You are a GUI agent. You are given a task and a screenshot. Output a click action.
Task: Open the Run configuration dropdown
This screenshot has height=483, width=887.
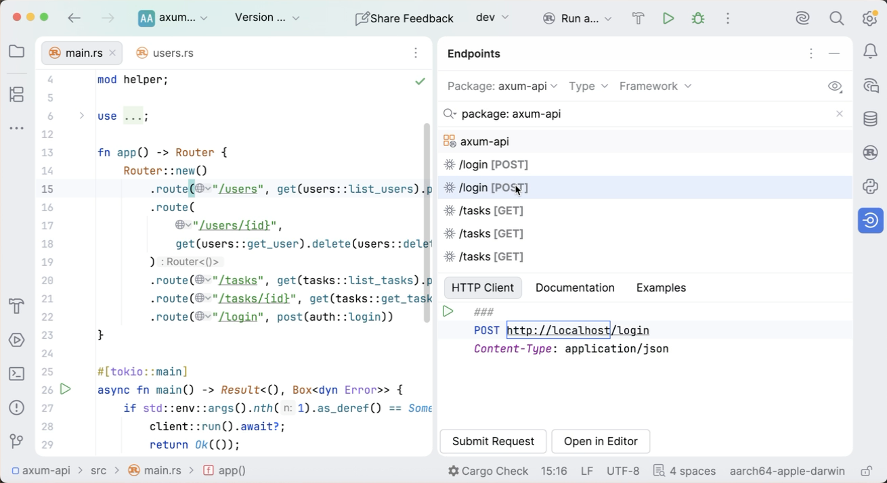578,18
